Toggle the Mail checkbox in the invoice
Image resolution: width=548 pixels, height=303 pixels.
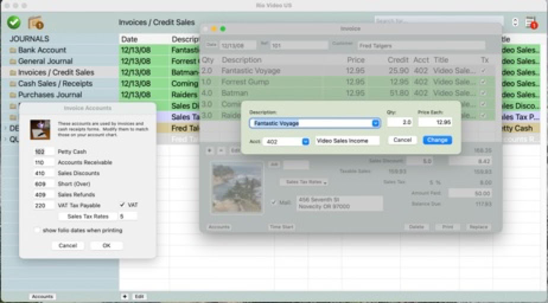pyautogui.click(x=273, y=202)
